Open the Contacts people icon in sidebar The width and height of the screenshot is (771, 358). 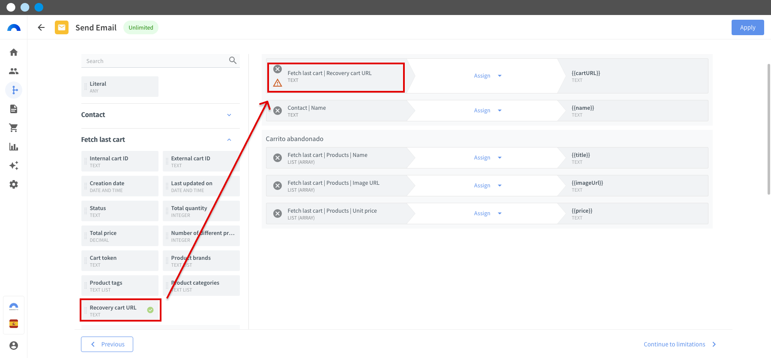[x=14, y=71]
